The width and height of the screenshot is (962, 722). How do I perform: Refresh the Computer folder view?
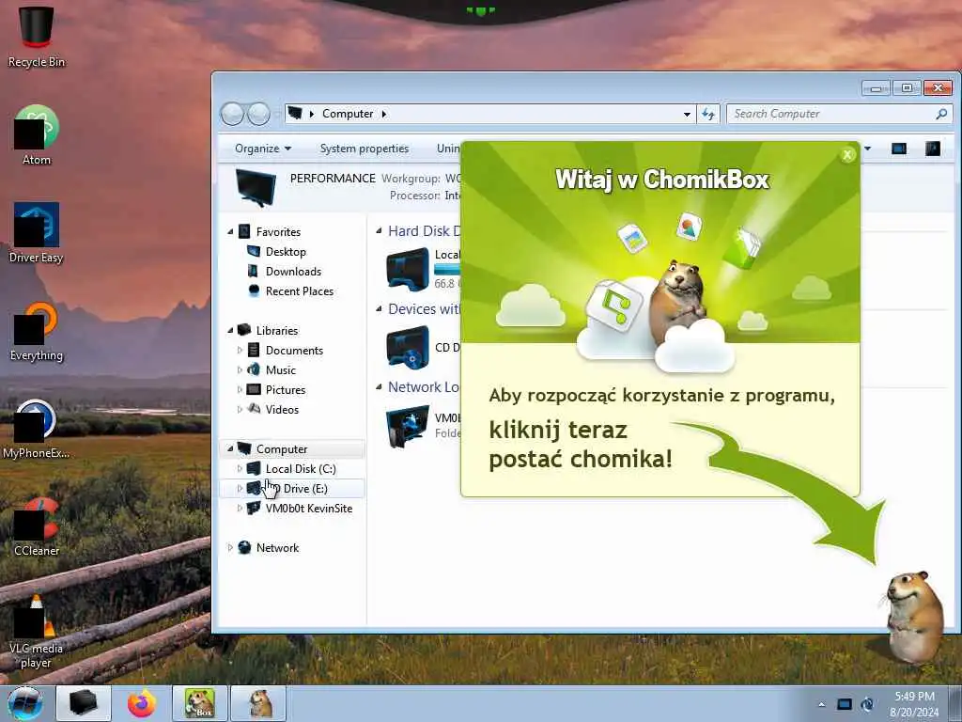coord(708,114)
